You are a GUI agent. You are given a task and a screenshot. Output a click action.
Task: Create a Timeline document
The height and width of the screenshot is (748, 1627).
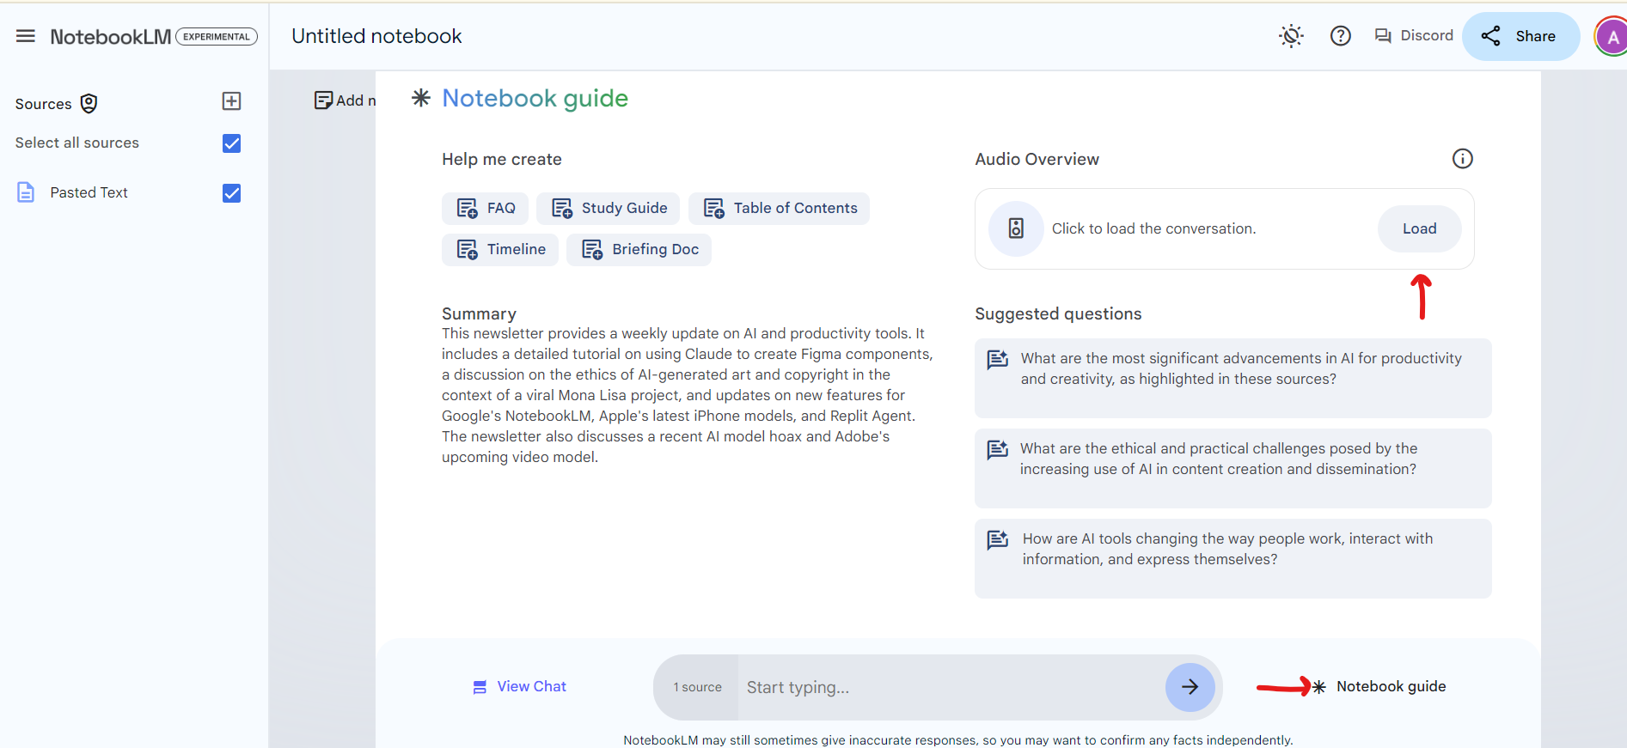tap(500, 250)
